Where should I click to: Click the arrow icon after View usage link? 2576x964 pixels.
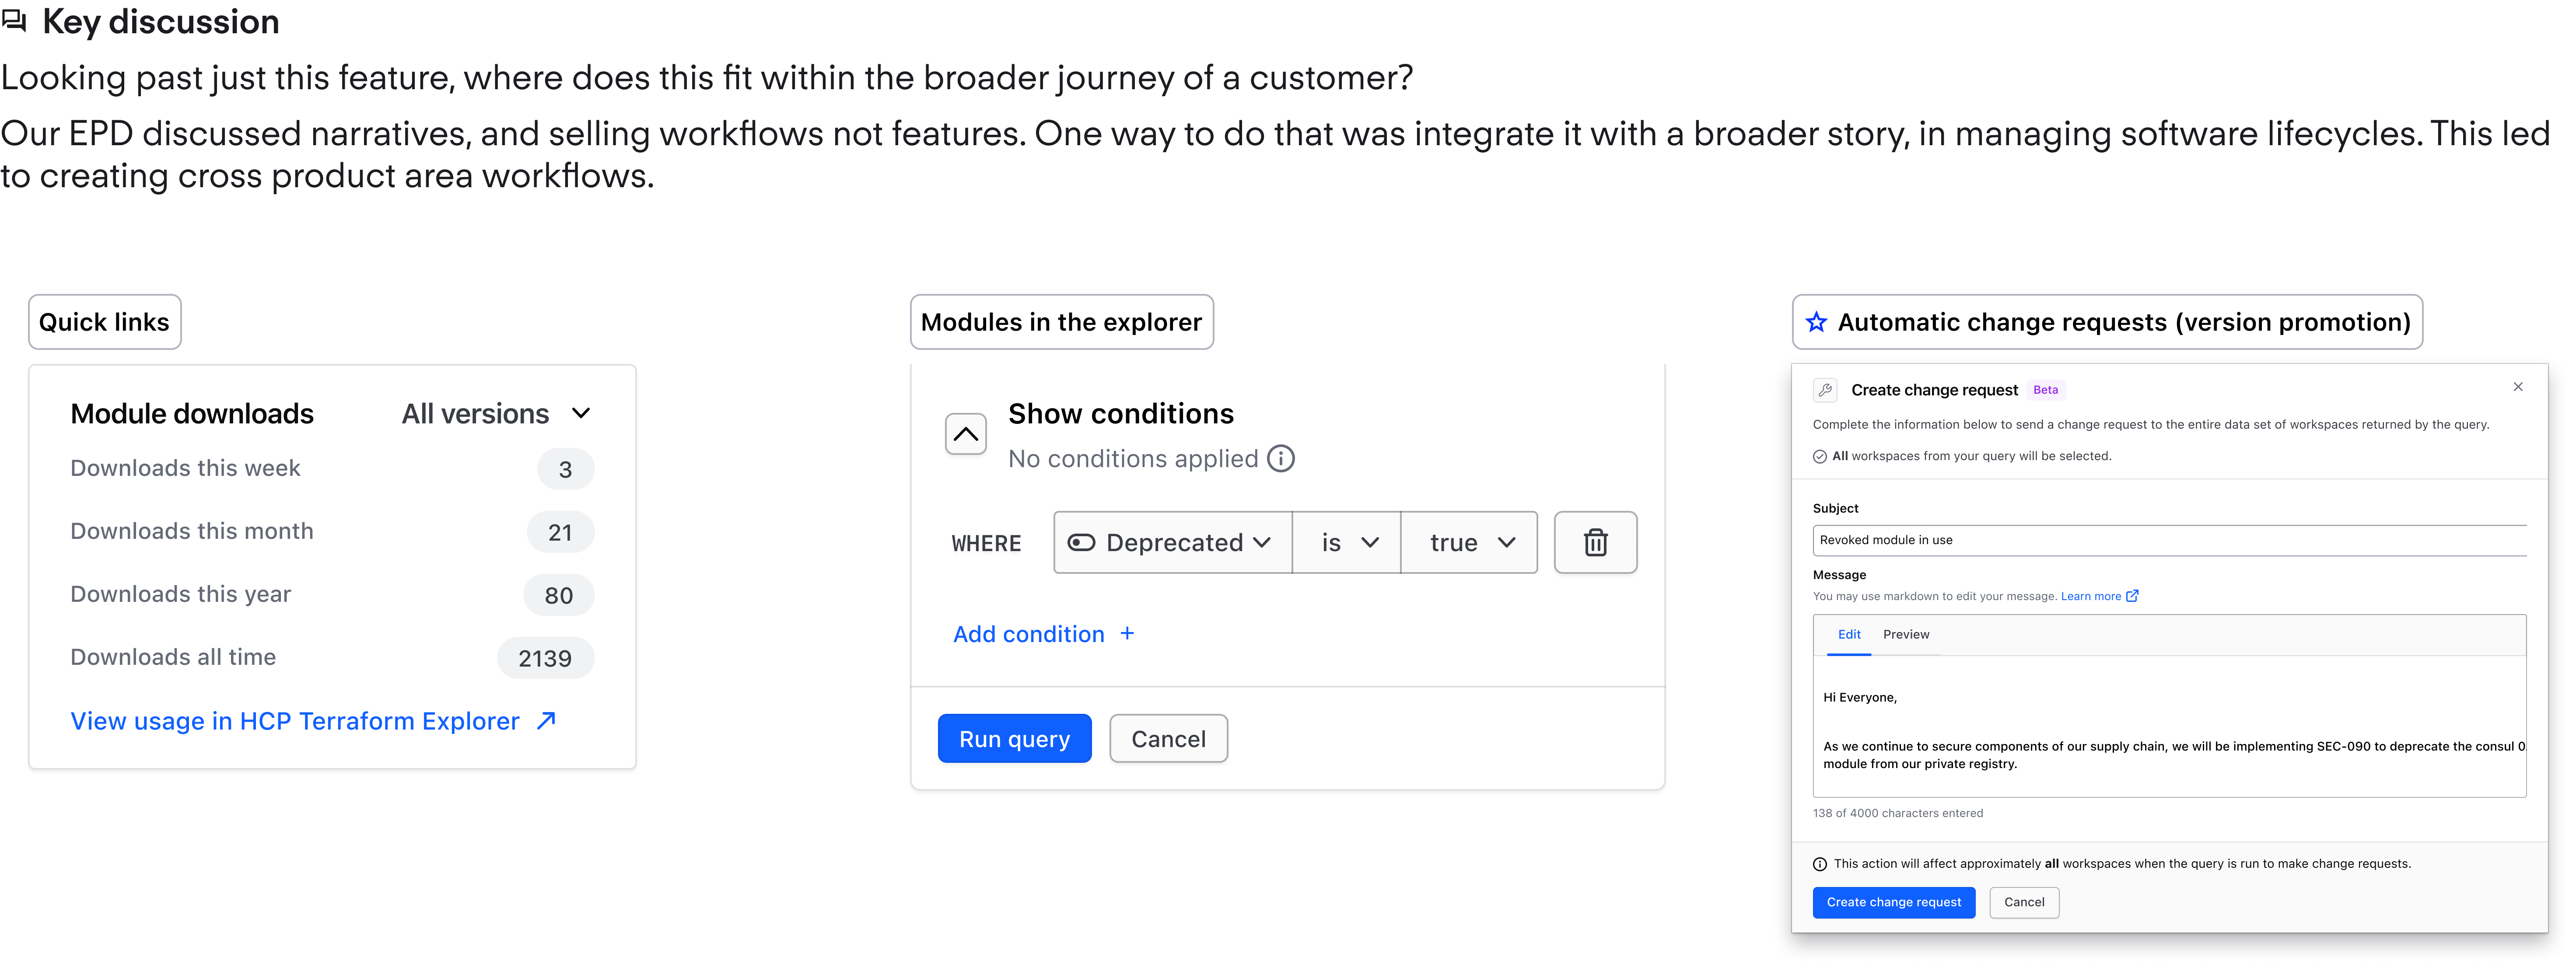pyautogui.click(x=546, y=720)
